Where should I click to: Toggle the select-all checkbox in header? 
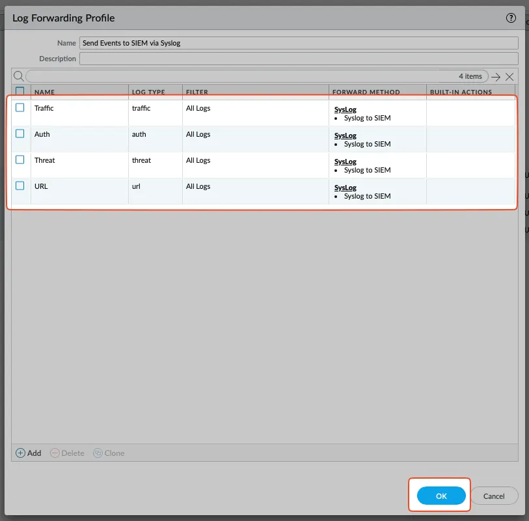coord(20,92)
